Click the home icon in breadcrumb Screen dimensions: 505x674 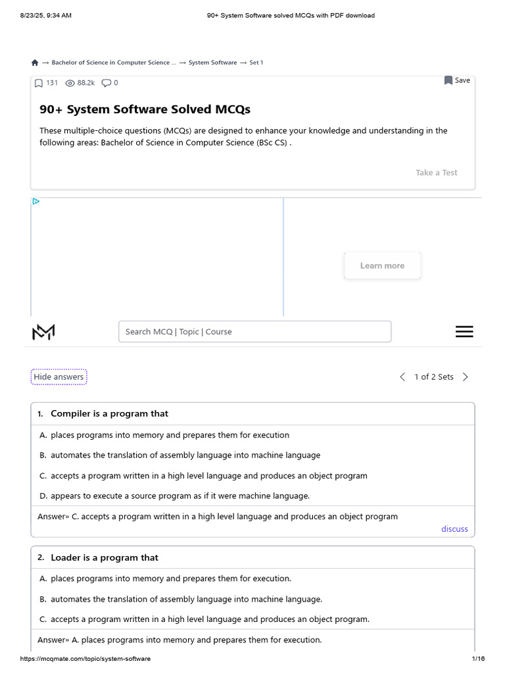(x=35, y=63)
